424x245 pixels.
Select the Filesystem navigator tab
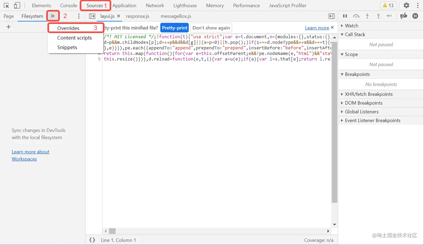point(32,16)
